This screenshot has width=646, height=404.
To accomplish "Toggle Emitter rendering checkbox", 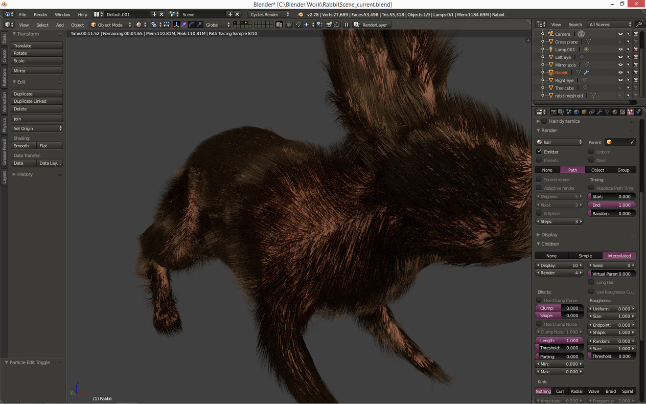I will point(539,151).
